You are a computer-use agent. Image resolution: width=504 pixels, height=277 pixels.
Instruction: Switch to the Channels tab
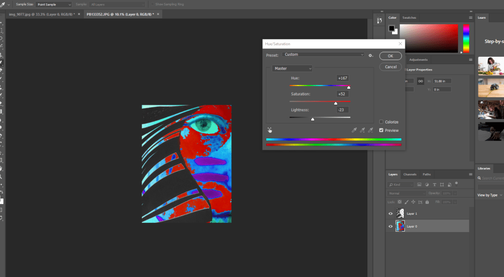tap(409, 174)
